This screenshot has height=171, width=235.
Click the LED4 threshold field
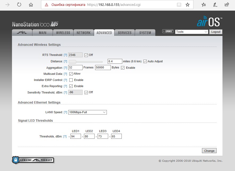point(116,136)
